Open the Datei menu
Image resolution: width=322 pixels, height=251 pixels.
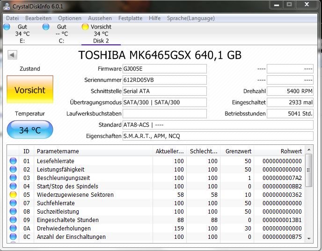click(x=12, y=18)
